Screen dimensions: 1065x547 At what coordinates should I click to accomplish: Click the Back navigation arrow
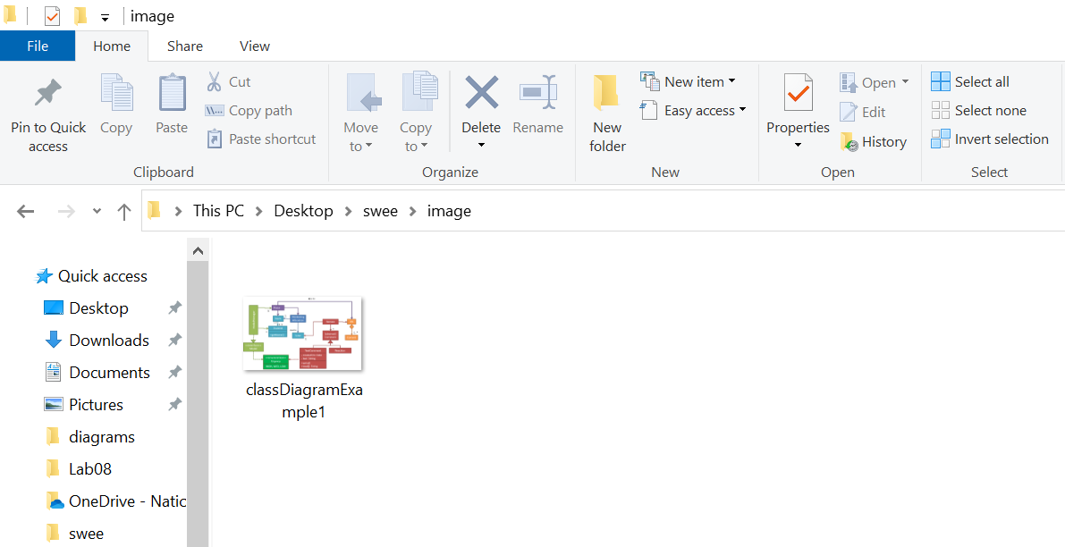tap(26, 212)
